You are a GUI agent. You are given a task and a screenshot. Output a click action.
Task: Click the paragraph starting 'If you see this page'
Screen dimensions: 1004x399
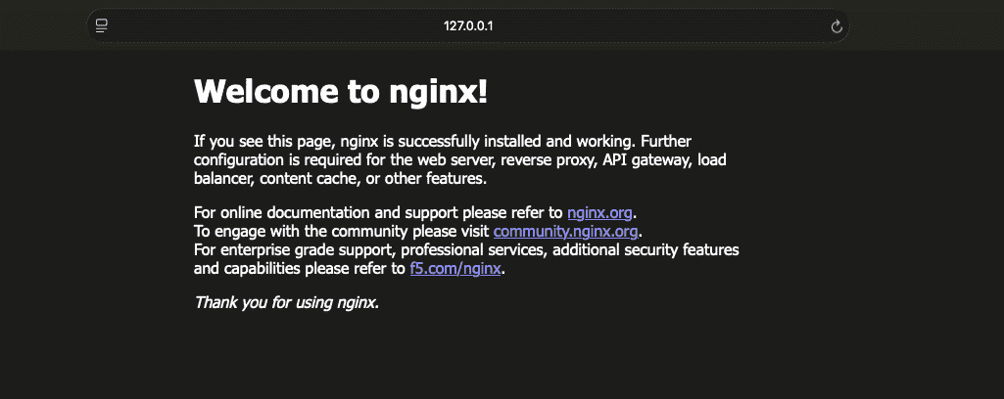459,159
